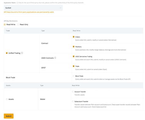Click the API Key Permissions heading

11,21
